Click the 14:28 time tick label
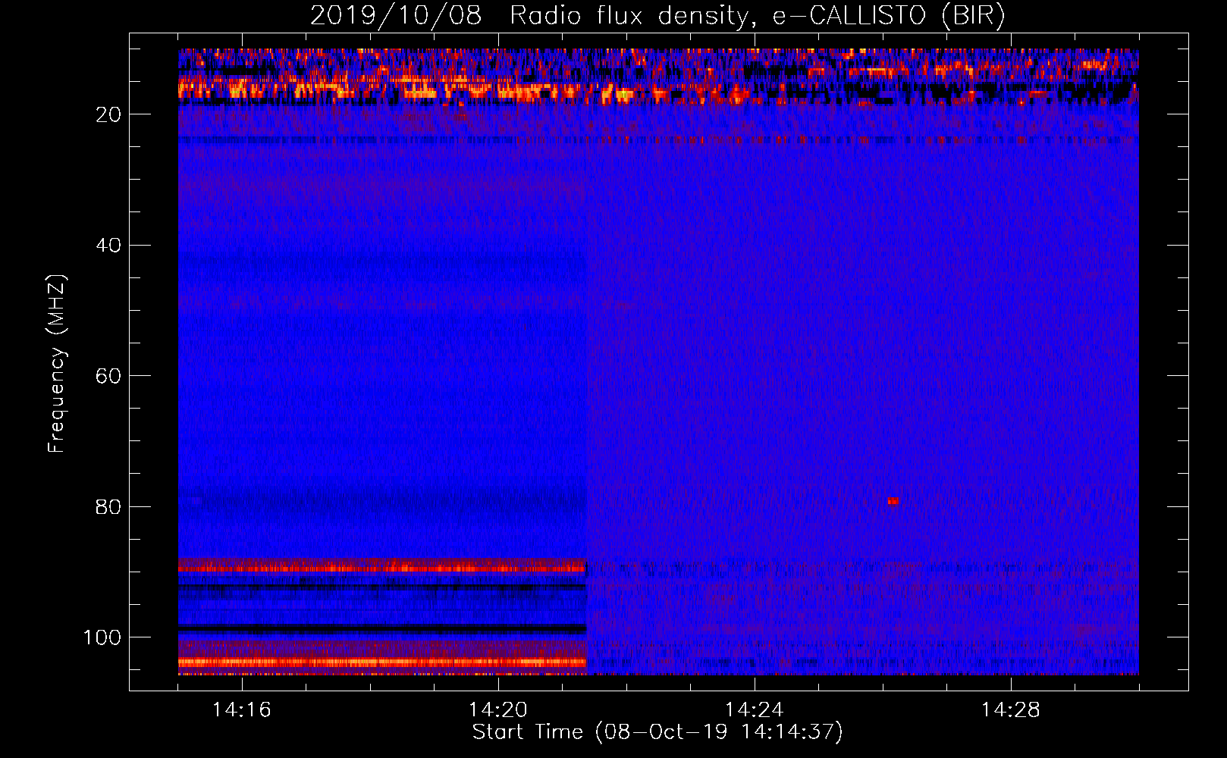The image size is (1227, 758). pos(1010,710)
